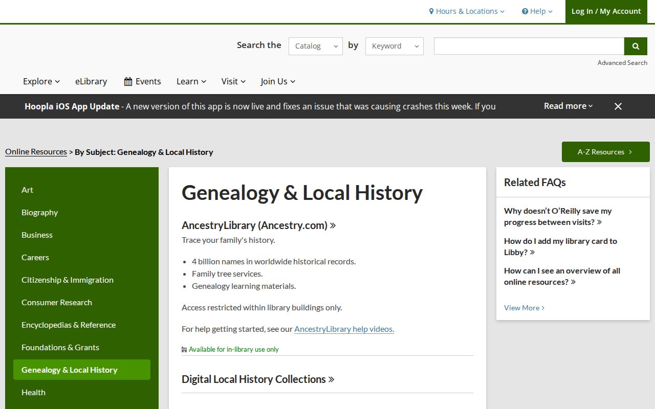
Task: Open FAQ about overview of online resources
Action: (x=562, y=276)
